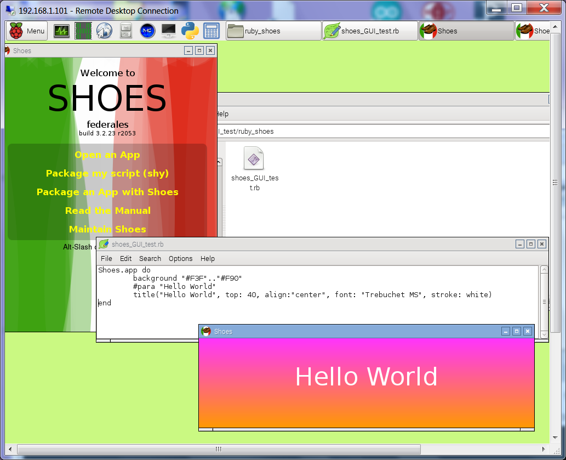Open the Raspberry Pi Menu button
566x460 pixels.
point(27,31)
